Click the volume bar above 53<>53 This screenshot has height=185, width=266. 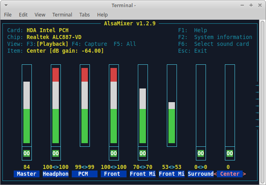point(172,105)
